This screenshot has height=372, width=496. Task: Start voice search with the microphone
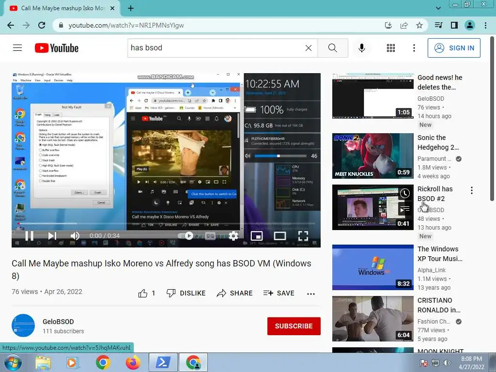[x=361, y=48]
